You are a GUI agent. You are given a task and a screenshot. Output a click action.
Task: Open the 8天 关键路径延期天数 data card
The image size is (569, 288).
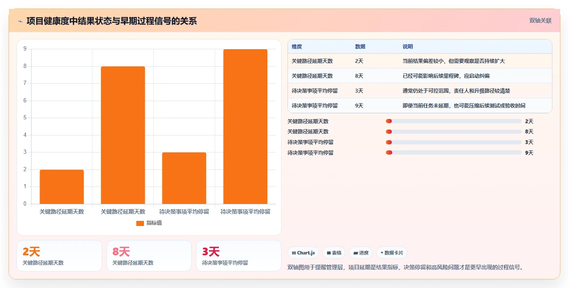coord(149,256)
